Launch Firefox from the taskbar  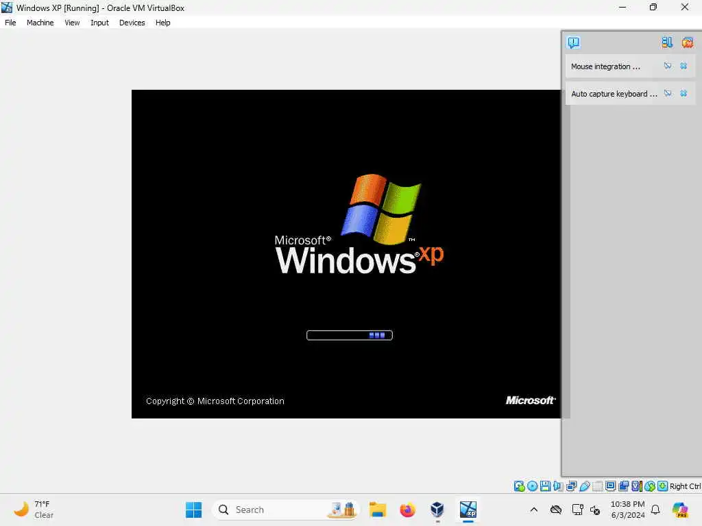click(407, 510)
